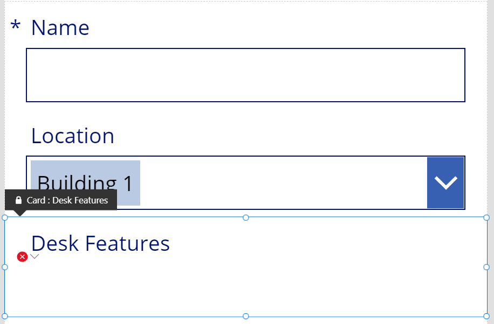Screen dimensions: 494x324
Task: Click the lock icon in the card tooltip
Action: click(18, 200)
